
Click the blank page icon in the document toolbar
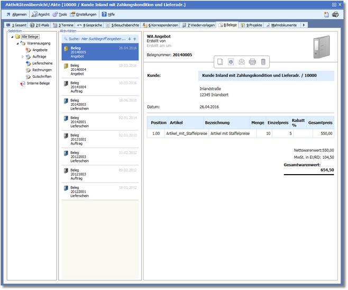[x=220, y=62]
